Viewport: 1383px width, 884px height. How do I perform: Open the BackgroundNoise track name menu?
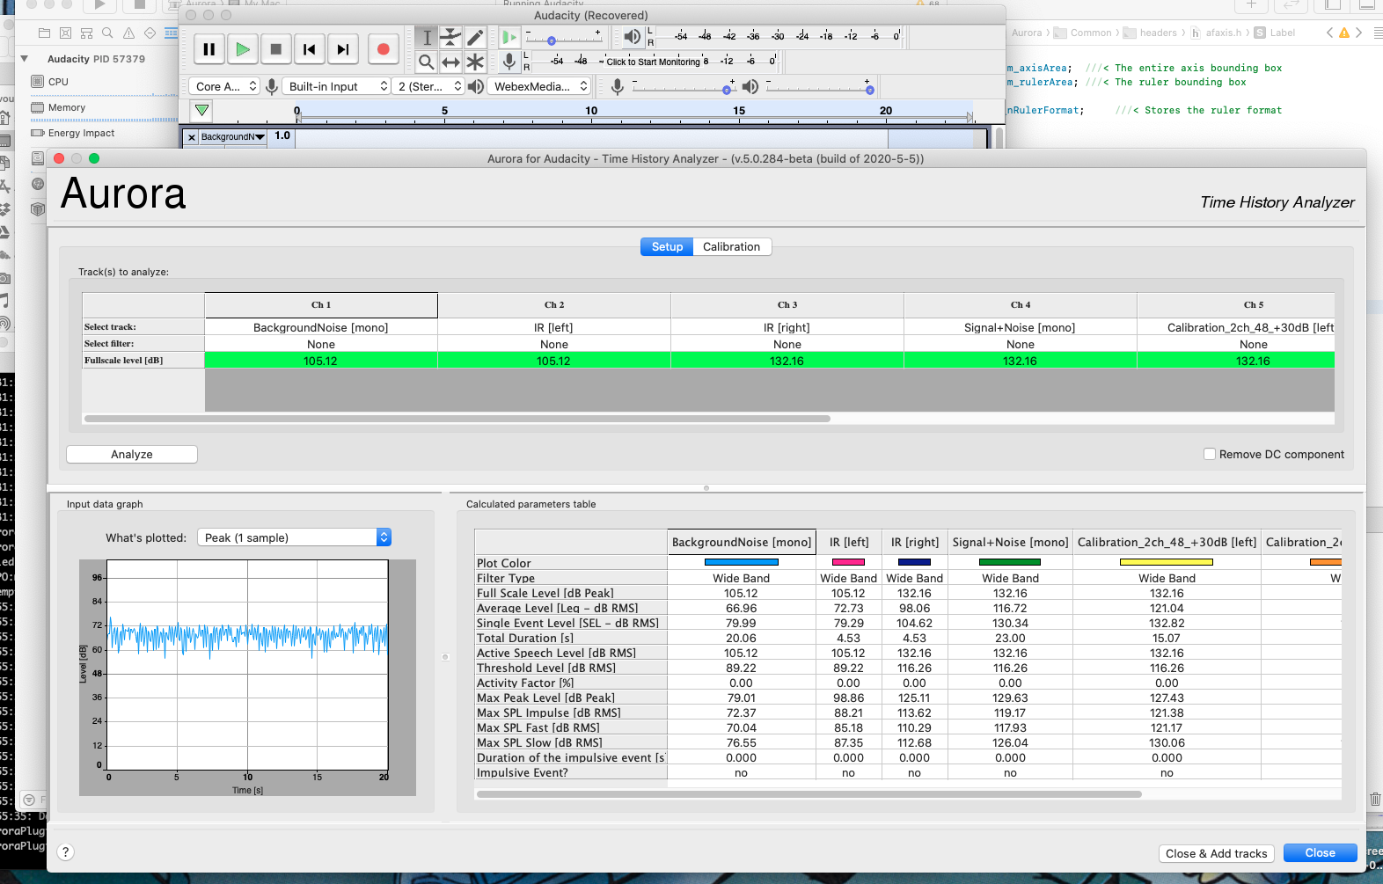pyautogui.click(x=232, y=137)
